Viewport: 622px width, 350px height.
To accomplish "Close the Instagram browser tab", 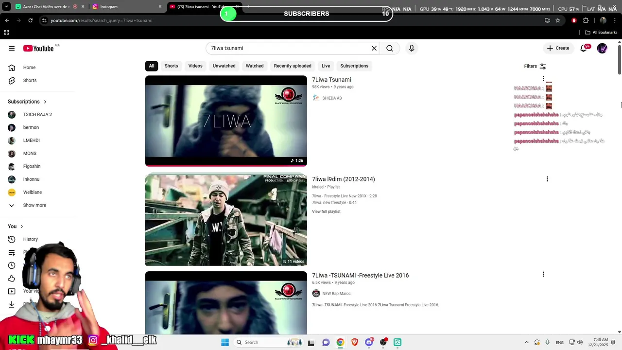I will click(160, 7).
